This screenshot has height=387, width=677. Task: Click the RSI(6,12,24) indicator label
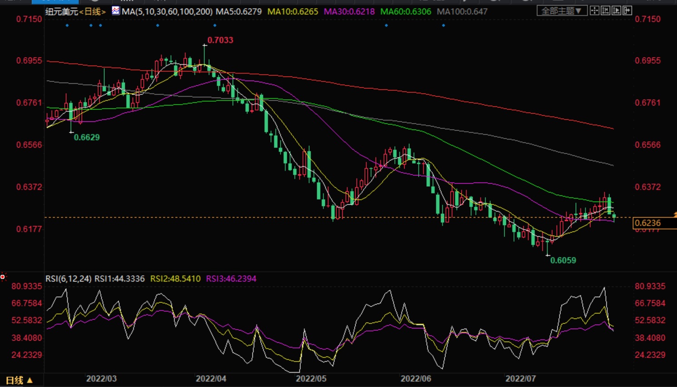pos(69,279)
